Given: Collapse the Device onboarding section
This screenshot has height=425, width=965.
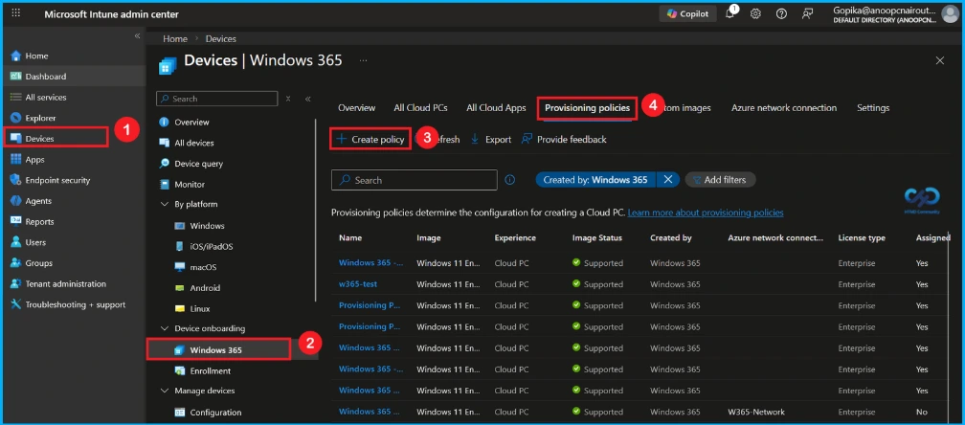Looking at the screenshot, I should (165, 328).
